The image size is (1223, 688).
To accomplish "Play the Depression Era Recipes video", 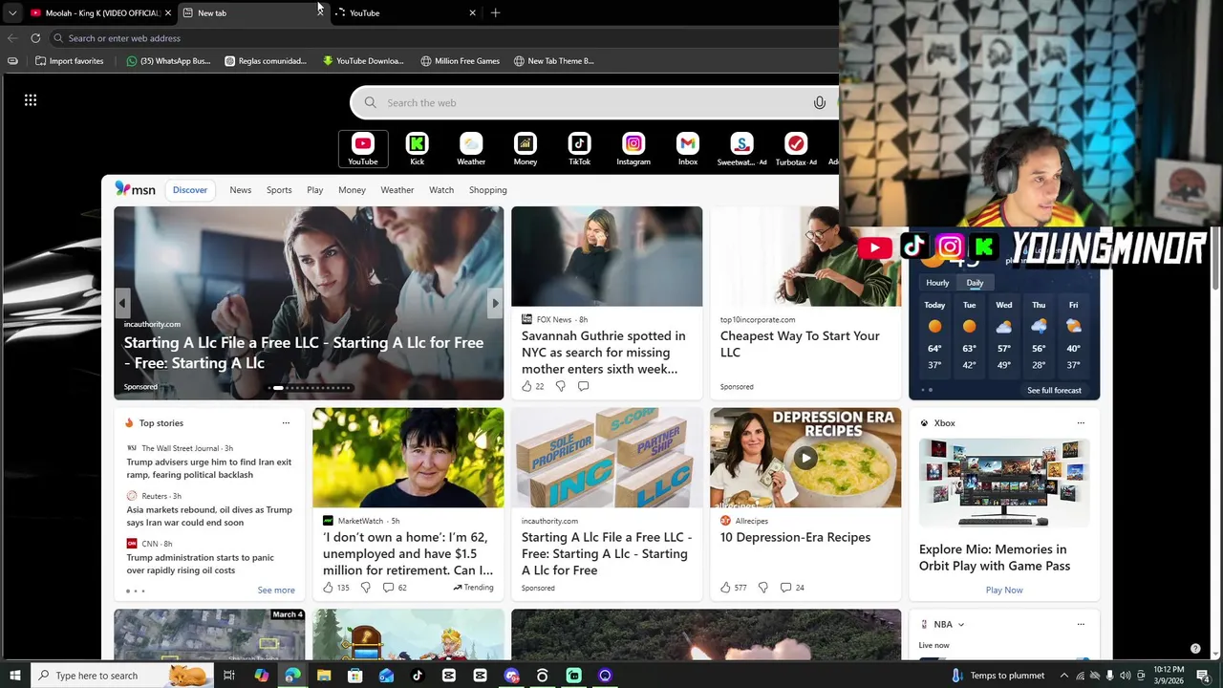I will [x=805, y=458].
